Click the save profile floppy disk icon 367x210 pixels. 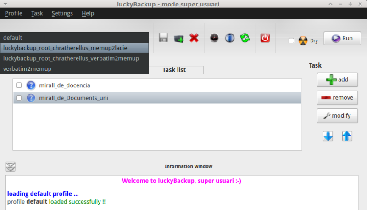coord(163,38)
